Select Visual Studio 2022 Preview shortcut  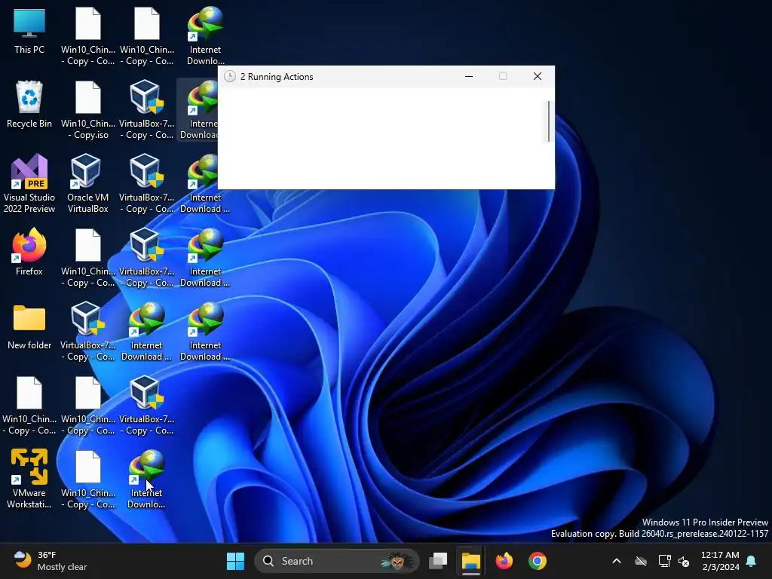pos(29,184)
